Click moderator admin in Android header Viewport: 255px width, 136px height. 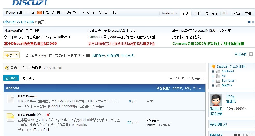tap(177, 88)
